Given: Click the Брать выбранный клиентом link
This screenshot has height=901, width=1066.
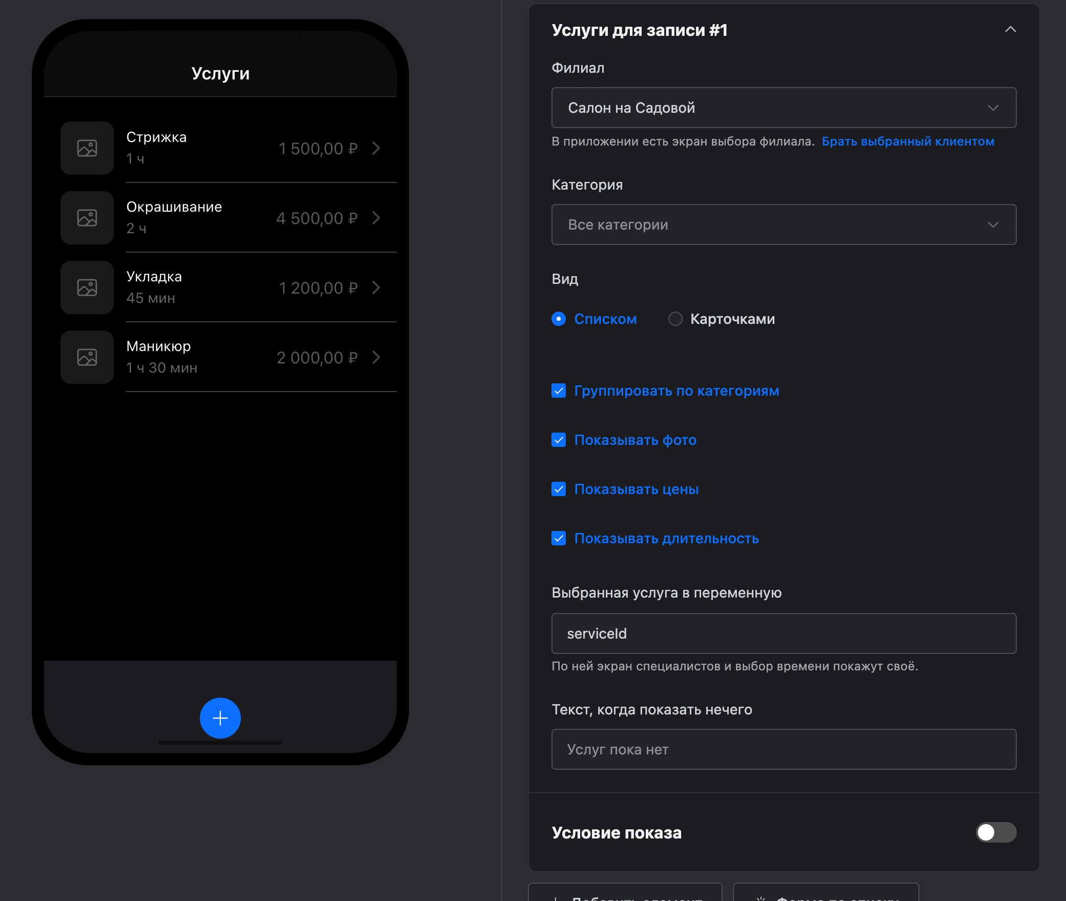Looking at the screenshot, I should tap(908, 141).
